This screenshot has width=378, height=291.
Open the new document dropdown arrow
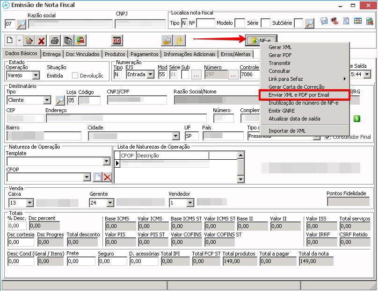click(x=19, y=40)
